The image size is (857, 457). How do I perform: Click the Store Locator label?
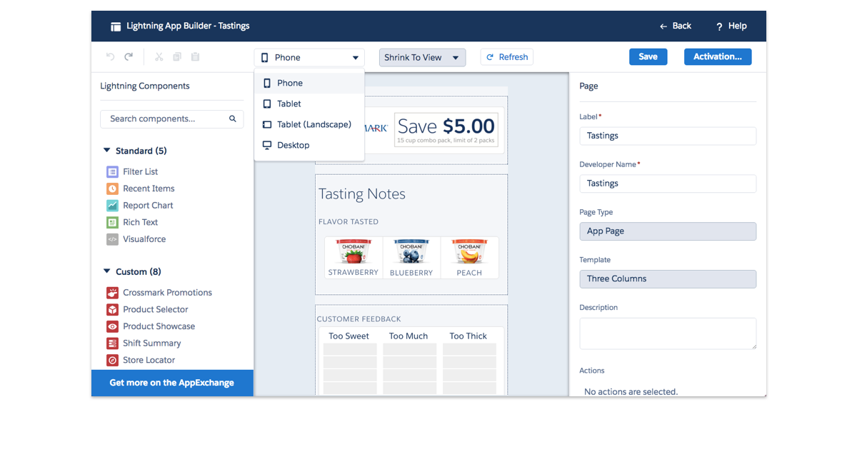pos(149,361)
